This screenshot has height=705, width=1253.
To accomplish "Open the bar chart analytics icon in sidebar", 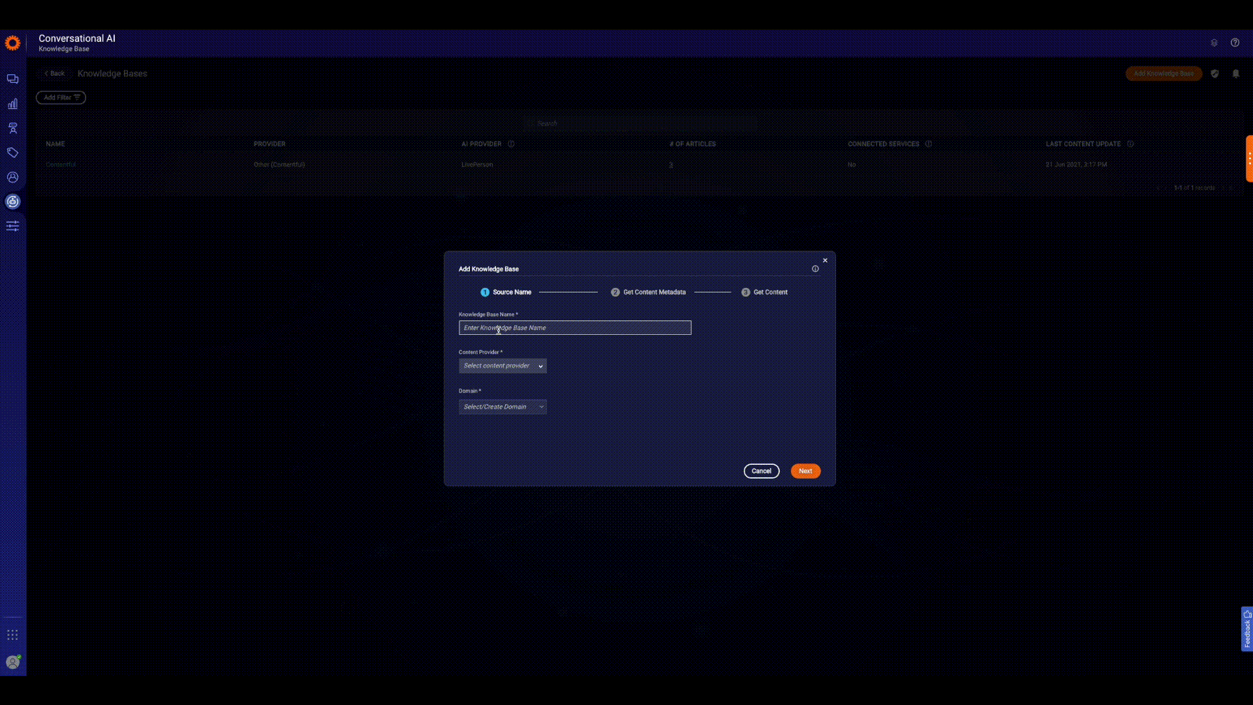I will (x=12, y=104).
